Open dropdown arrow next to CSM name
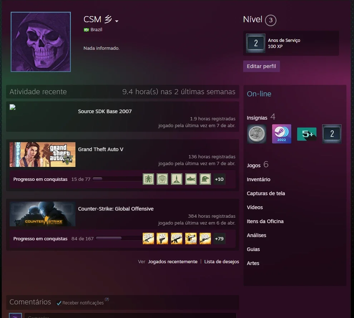Screen dimensions: 354x318 (117, 21)
